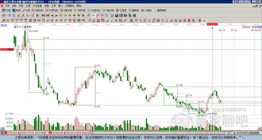
Task: Click the yin-yang icon
Action: [x=200, y=20]
